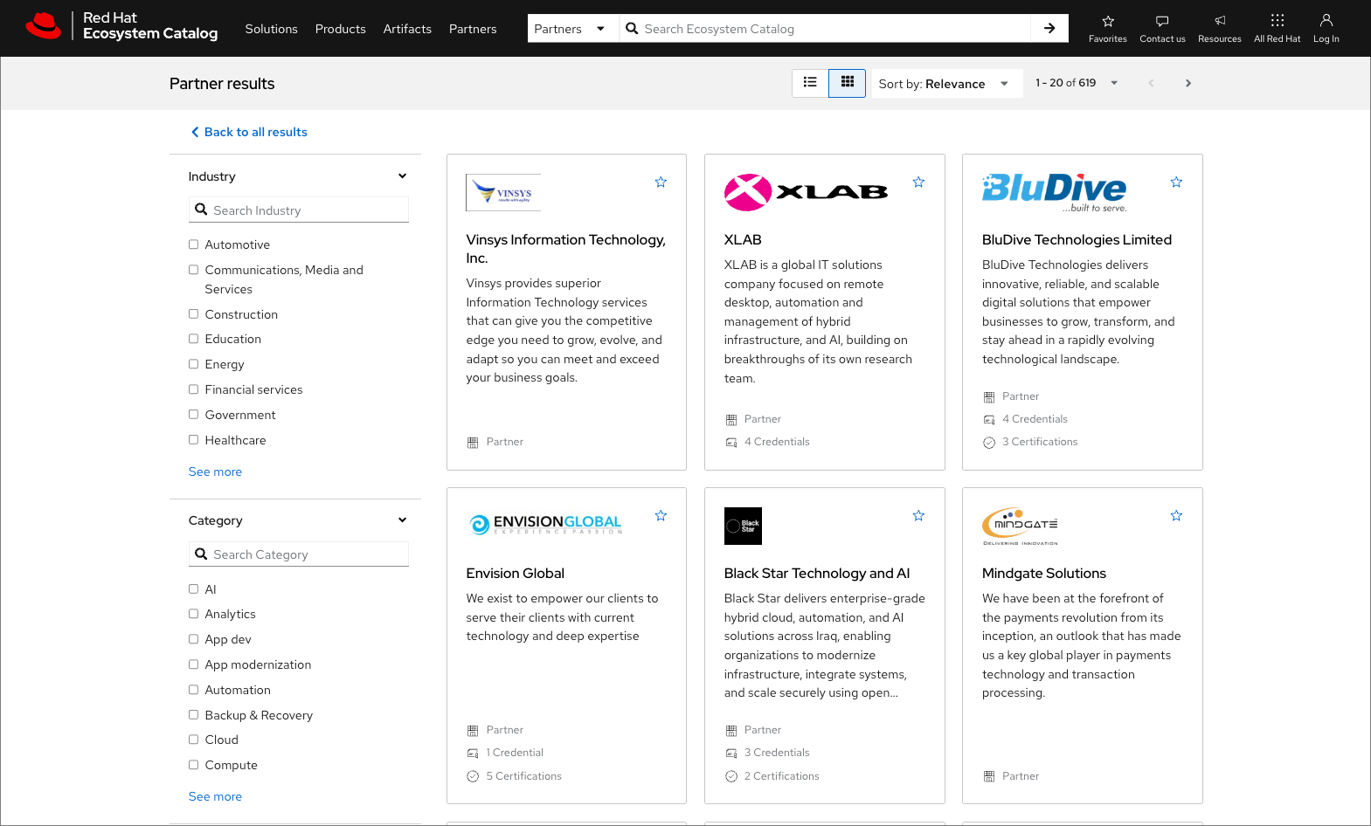Open the Artifacts menu
The image size is (1371, 826).
click(407, 29)
